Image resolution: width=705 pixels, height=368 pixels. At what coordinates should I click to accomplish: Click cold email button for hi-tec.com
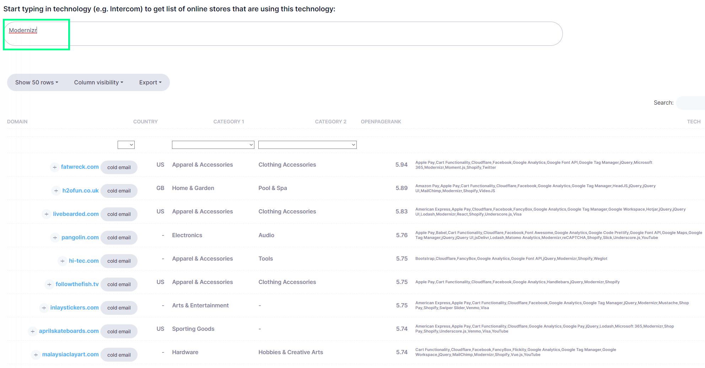click(119, 261)
